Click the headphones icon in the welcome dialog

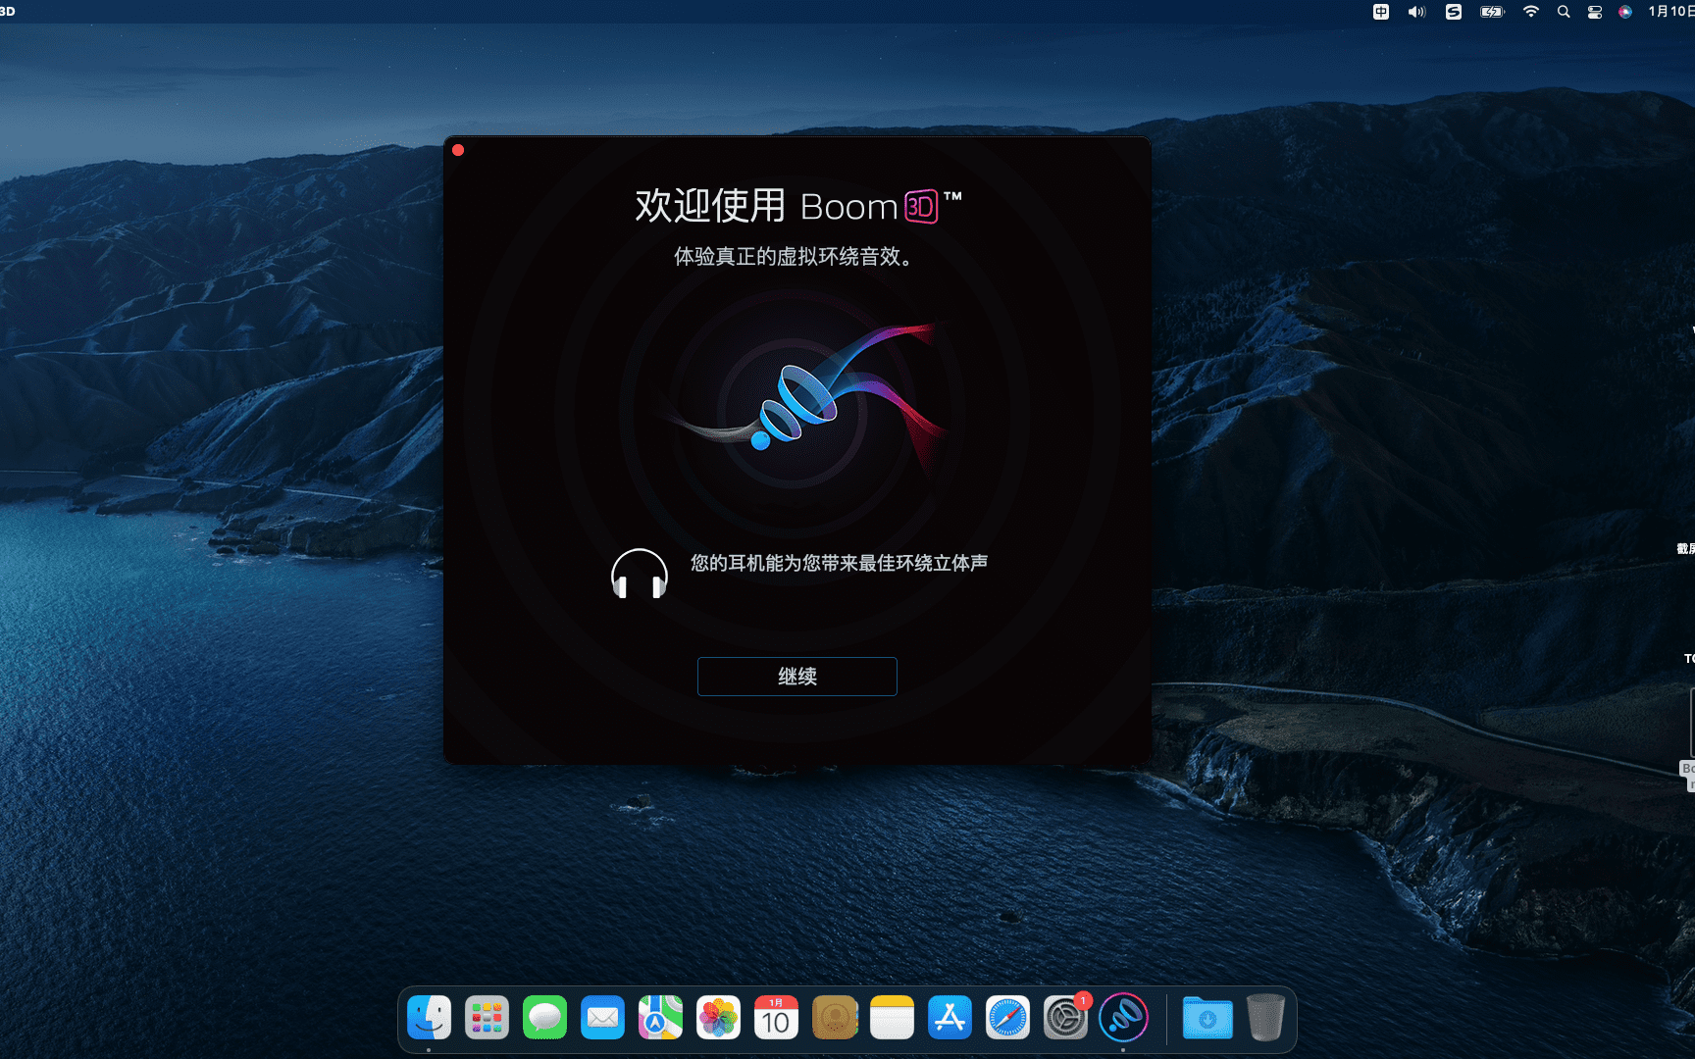coord(640,574)
